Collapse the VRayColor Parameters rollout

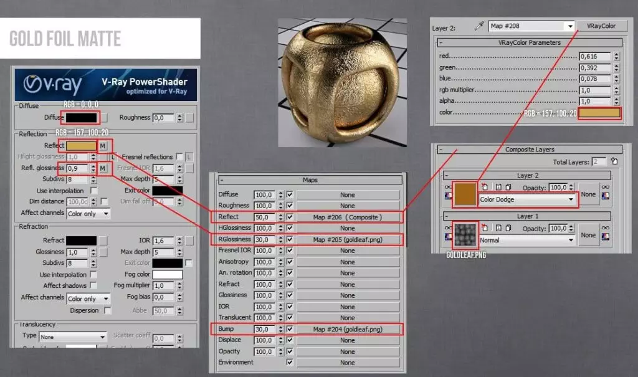(x=440, y=42)
